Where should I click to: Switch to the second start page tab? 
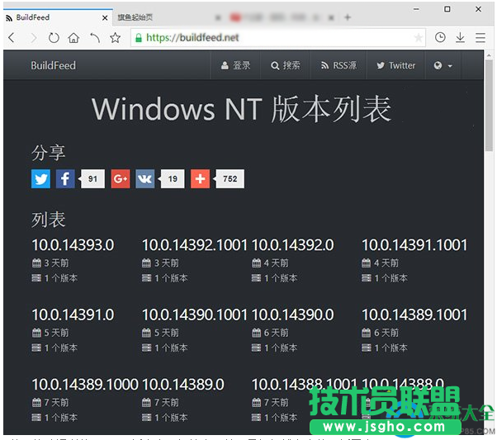[x=135, y=17]
